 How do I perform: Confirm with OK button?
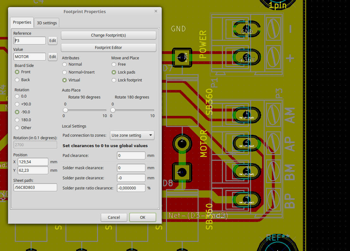click(x=143, y=217)
